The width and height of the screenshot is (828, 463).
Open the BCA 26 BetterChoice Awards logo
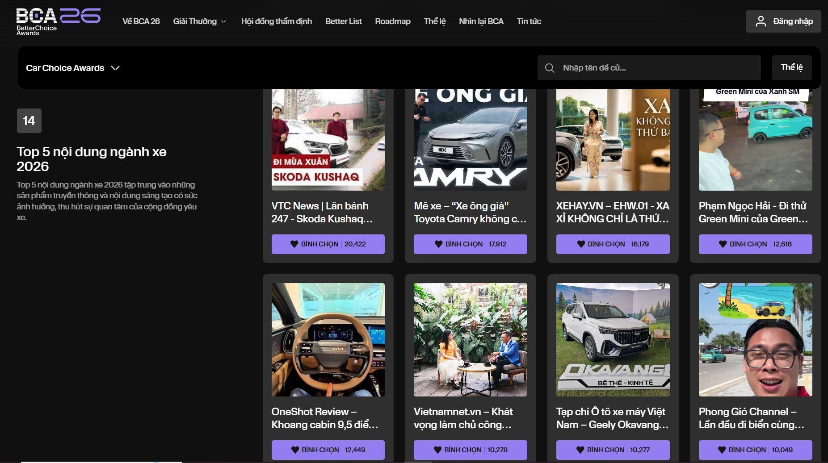(59, 21)
